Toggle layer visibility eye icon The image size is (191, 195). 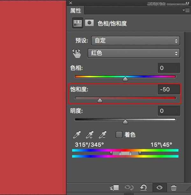[159, 187]
